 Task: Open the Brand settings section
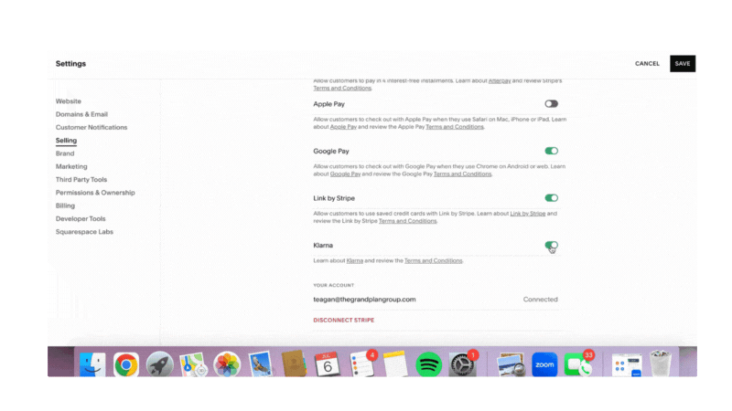pyautogui.click(x=65, y=153)
